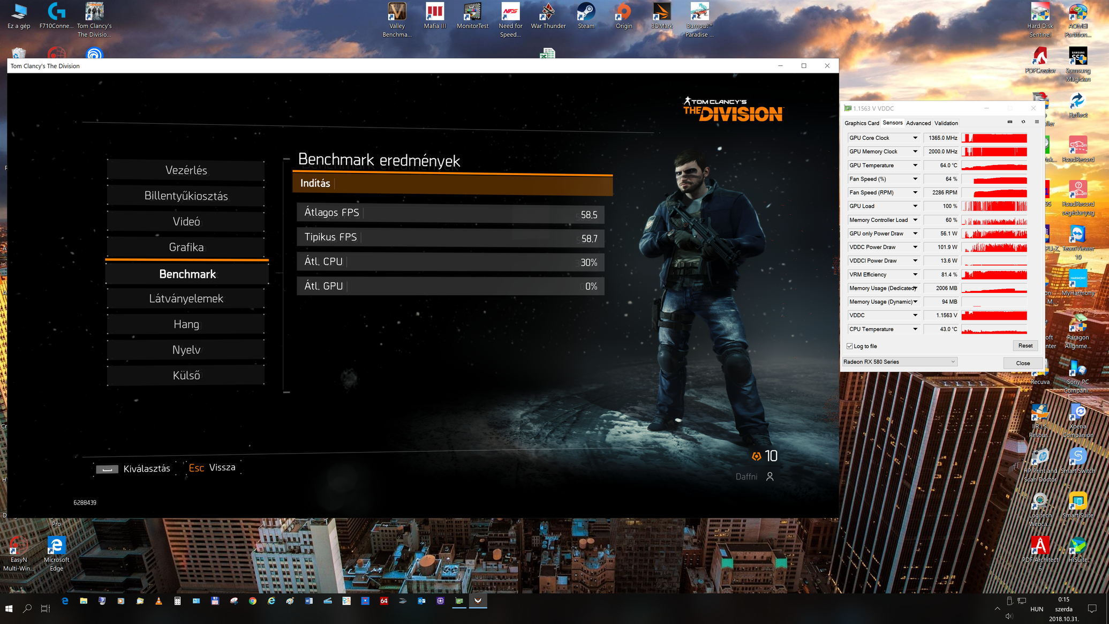The height and width of the screenshot is (624, 1109).
Task: Switch to Graphics Card tab
Action: pos(862,123)
